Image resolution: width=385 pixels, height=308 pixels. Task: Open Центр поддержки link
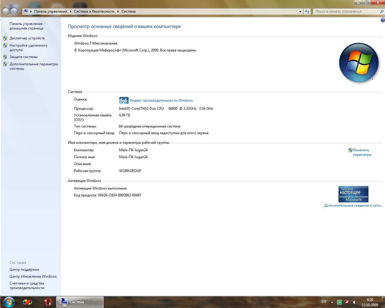coord(24,269)
